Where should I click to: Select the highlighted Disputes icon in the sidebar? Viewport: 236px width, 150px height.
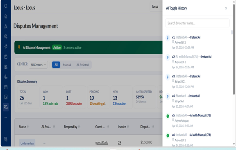[x=6, y=107]
